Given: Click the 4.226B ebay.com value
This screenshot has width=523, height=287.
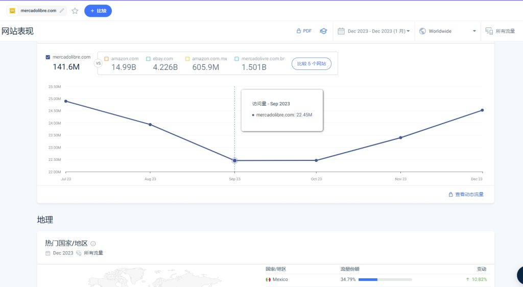Looking at the screenshot, I should point(165,67).
